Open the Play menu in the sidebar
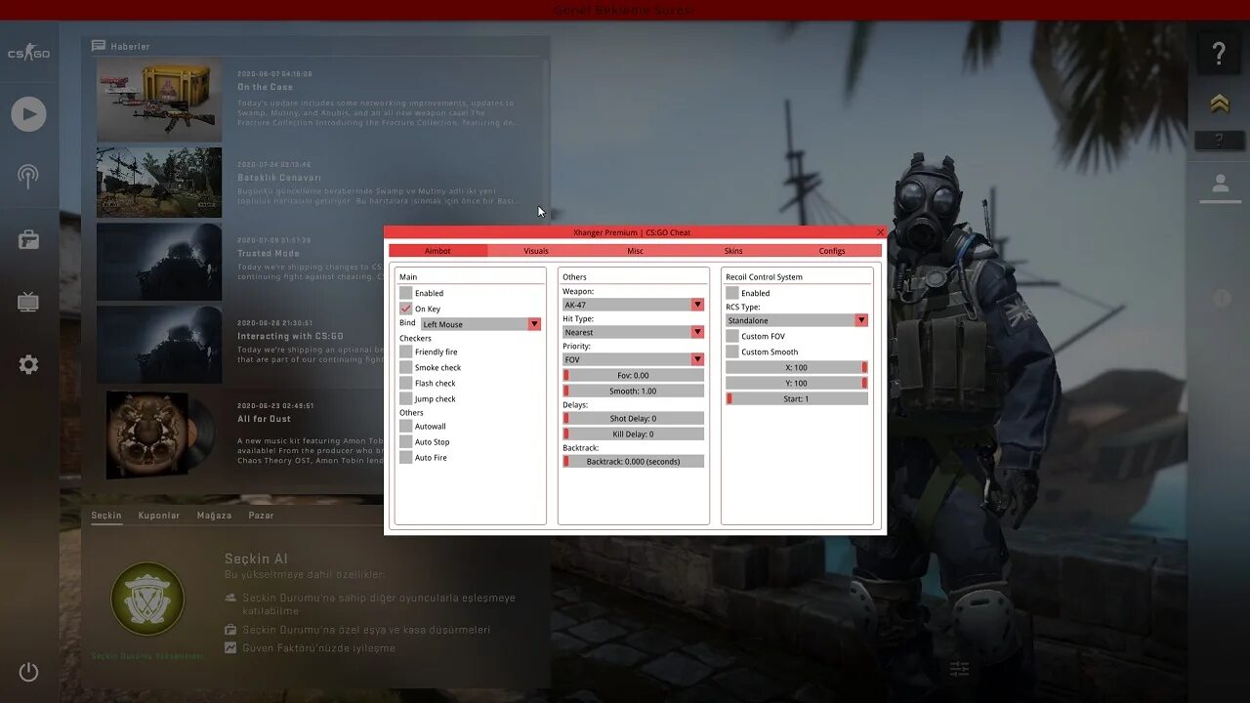Viewport: 1250px width, 703px height. [x=28, y=114]
